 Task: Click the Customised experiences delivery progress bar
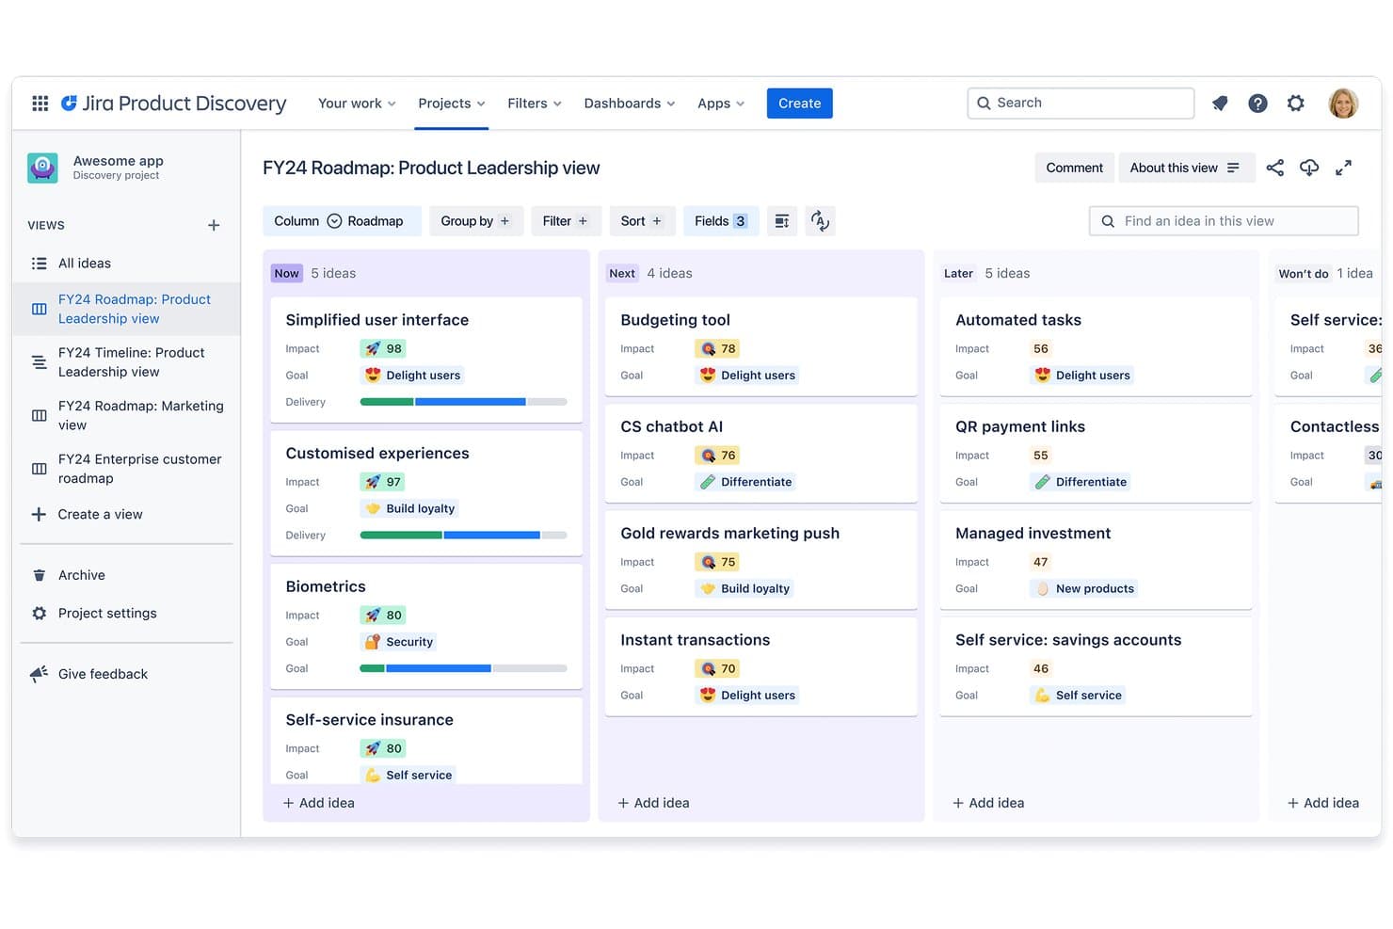click(x=463, y=536)
